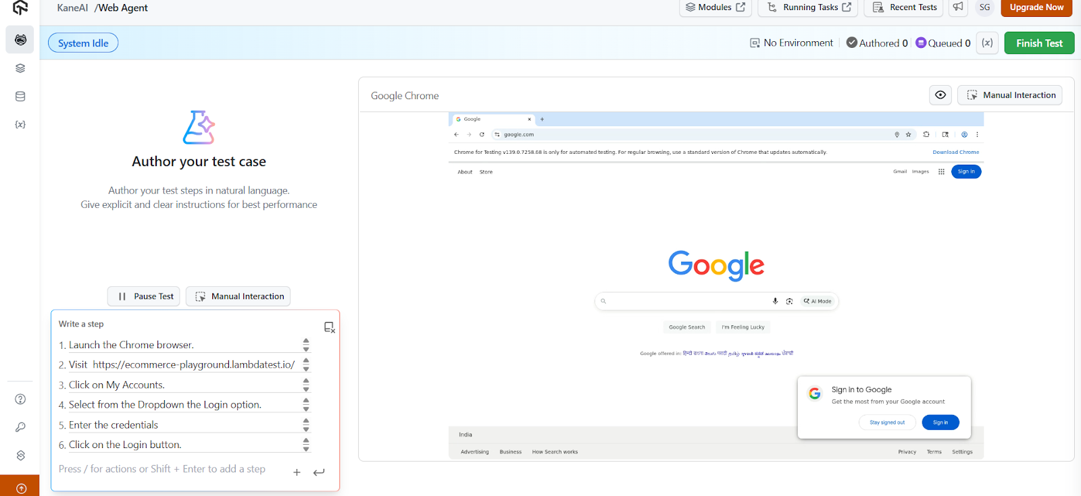The height and width of the screenshot is (496, 1081).
Task: Click the site info icon before google.com
Action: [497, 134]
